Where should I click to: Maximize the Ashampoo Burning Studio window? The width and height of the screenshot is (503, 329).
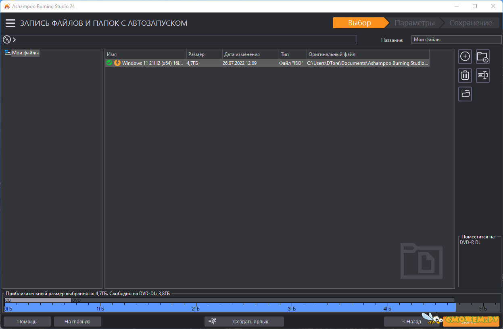pyautogui.click(x=475, y=6)
